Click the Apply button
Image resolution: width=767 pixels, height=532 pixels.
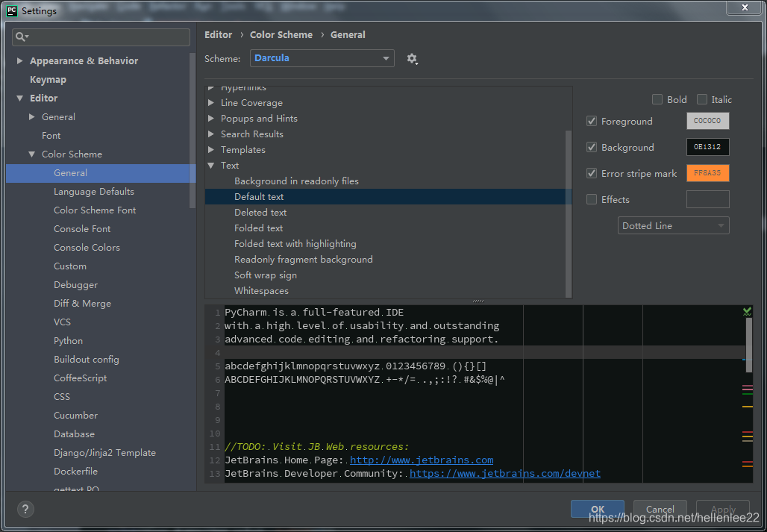(x=723, y=509)
